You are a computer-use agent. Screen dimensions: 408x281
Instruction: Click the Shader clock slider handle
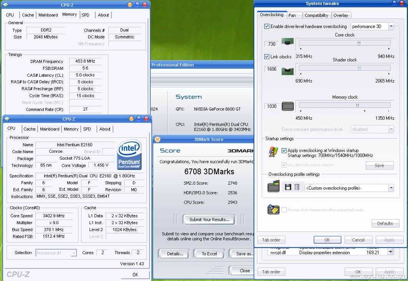(359, 68)
